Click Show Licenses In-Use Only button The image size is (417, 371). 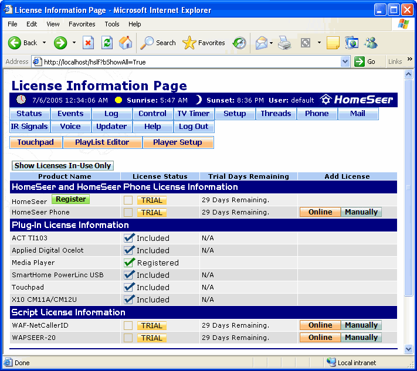coord(63,165)
